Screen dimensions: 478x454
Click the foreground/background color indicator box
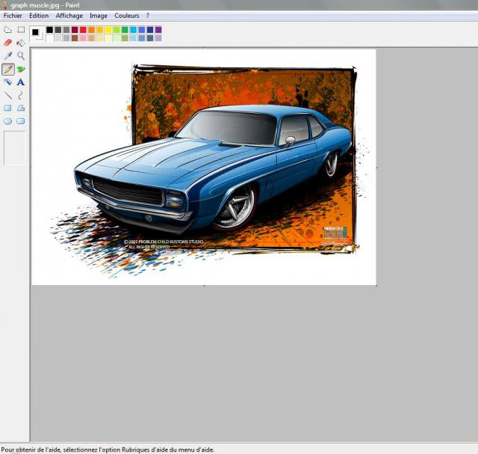(x=37, y=34)
